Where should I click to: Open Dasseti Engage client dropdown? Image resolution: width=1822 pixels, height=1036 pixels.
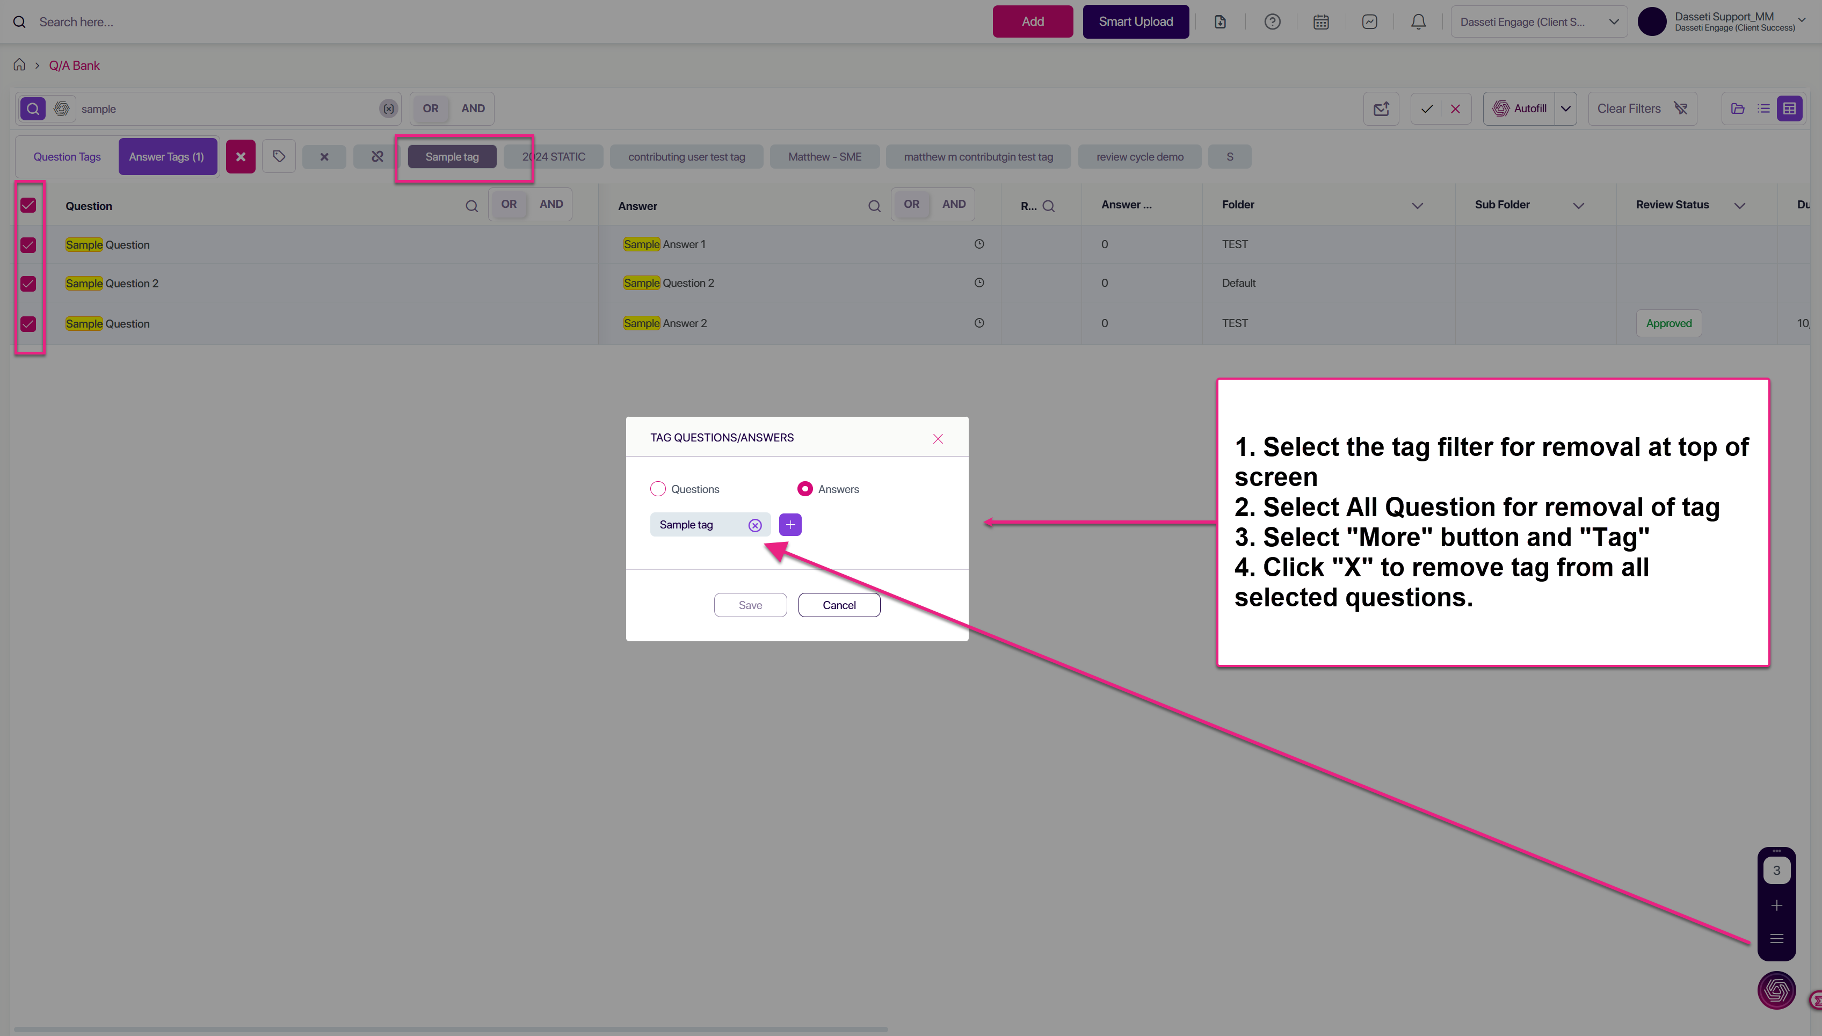tap(1539, 22)
